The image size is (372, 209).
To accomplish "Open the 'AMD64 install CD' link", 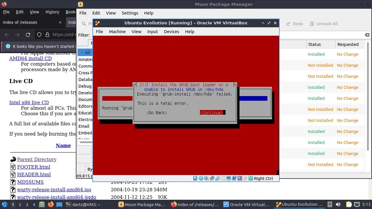I will 31,58.
